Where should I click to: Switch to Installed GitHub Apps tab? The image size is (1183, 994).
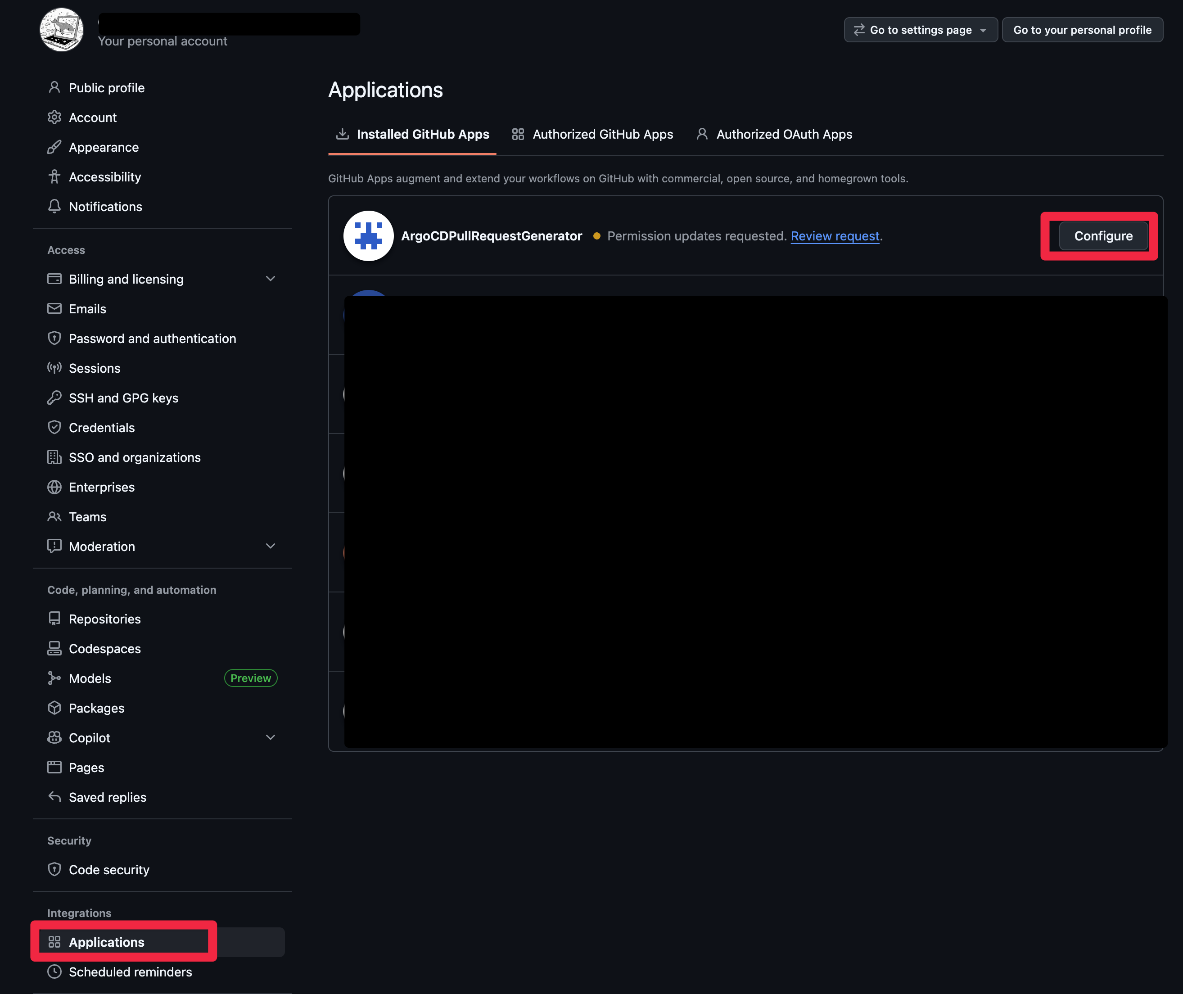(412, 134)
